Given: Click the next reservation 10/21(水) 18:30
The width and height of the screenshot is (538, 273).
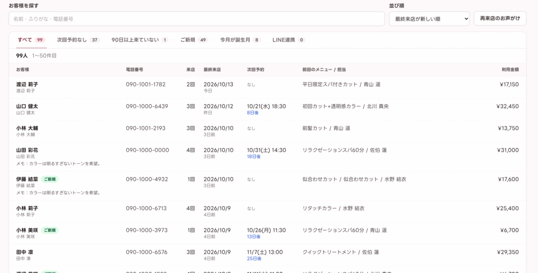Looking at the screenshot, I should [266, 107].
